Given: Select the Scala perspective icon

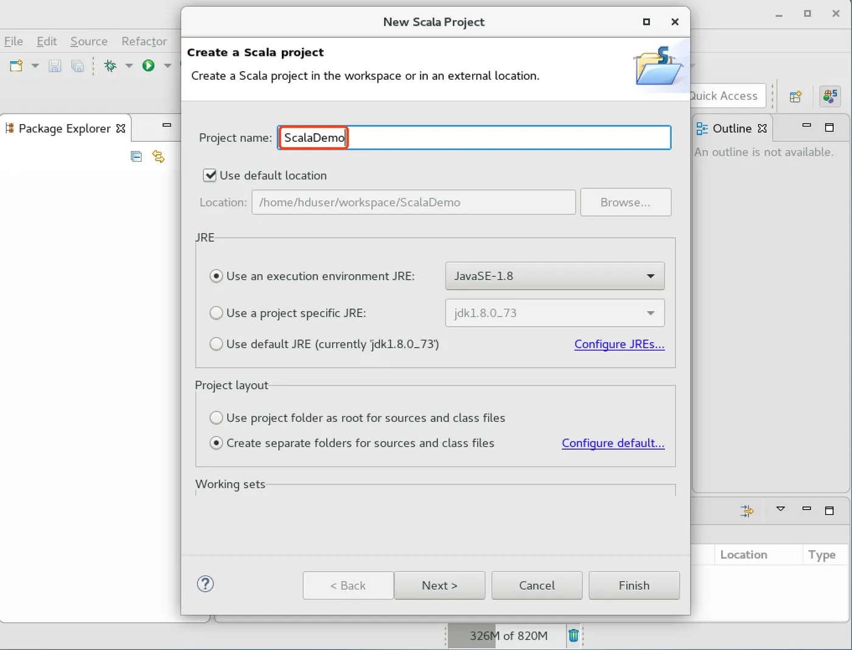Looking at the screenshot, I should point(830,96).
